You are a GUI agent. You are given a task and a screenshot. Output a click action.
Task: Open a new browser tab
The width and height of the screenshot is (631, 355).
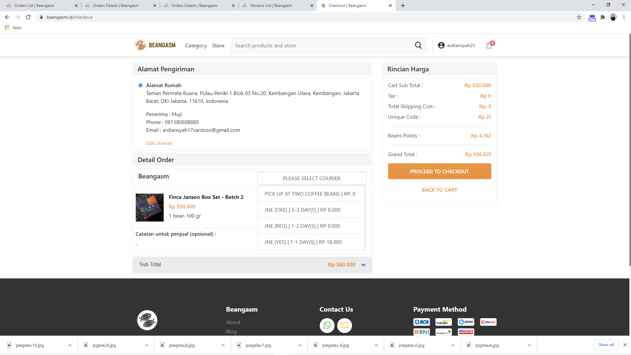403,6
